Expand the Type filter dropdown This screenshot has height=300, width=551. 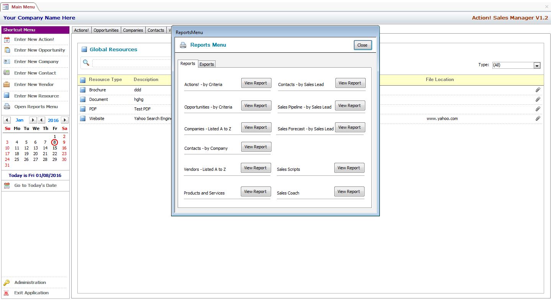(537, 65)
